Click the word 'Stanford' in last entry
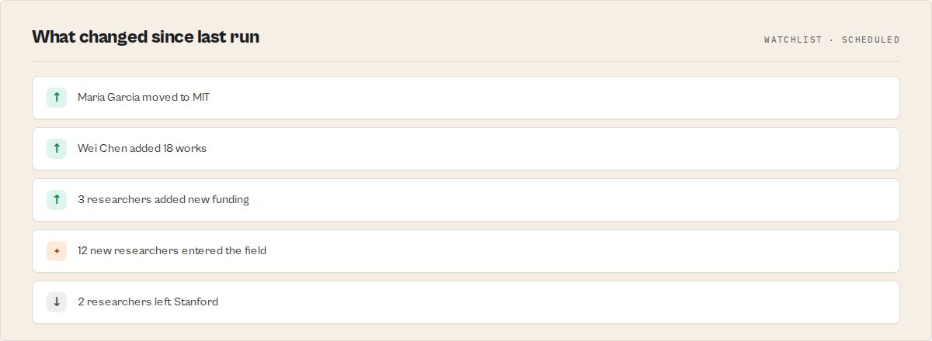This screenshot has height=341, width=932. point(196,302)
